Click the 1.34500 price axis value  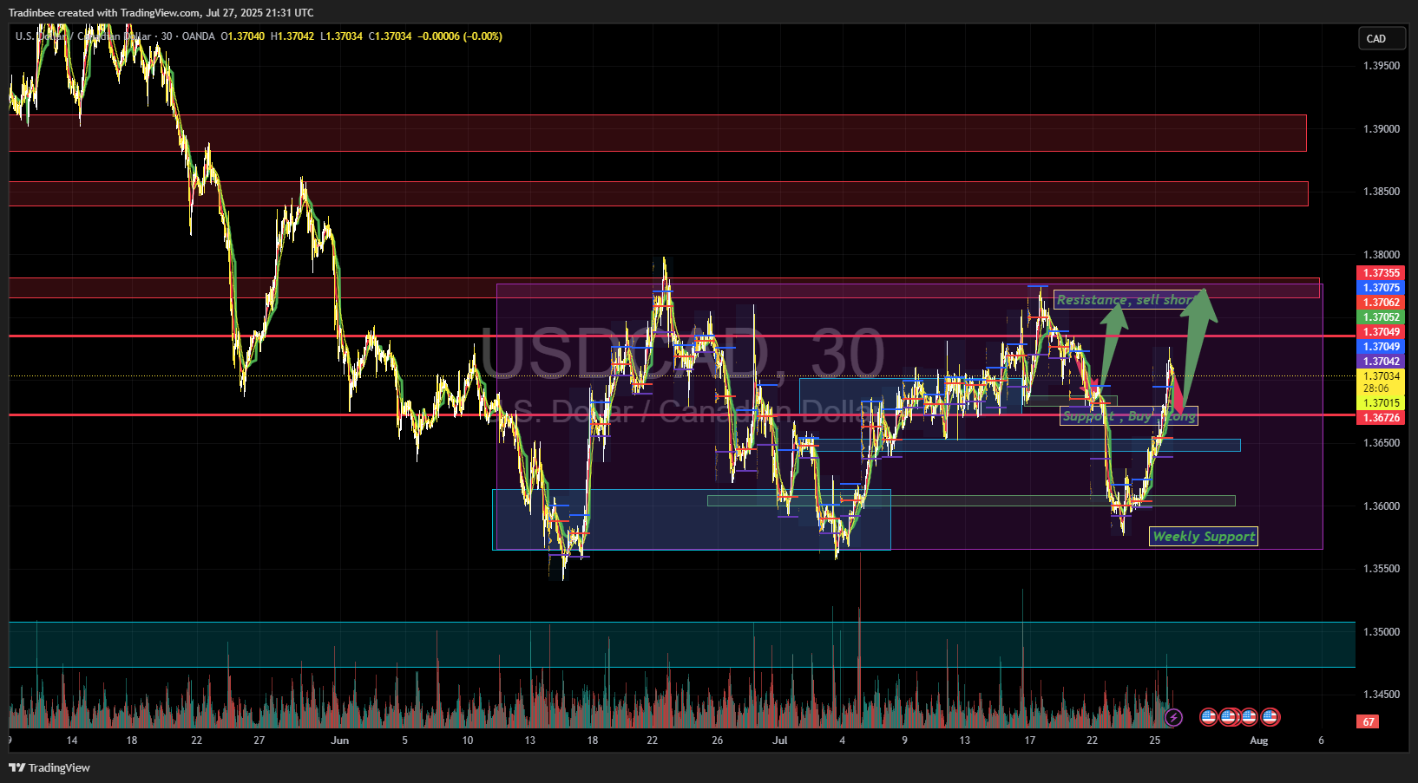(1382, 695)
